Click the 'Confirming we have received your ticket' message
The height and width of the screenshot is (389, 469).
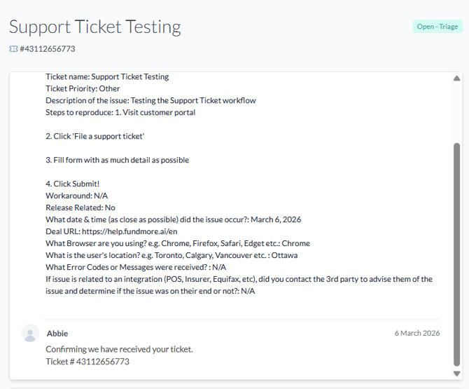119,349
